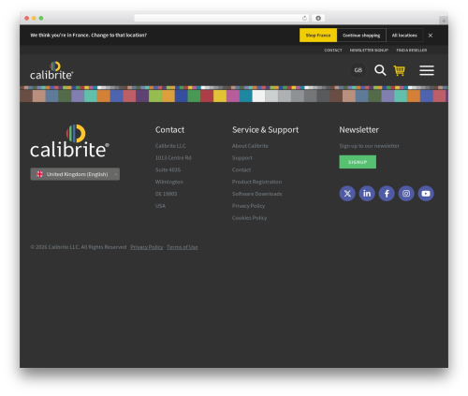468x396 pixels.
Task: Open a new browser tab
Action: coord(444,21)
